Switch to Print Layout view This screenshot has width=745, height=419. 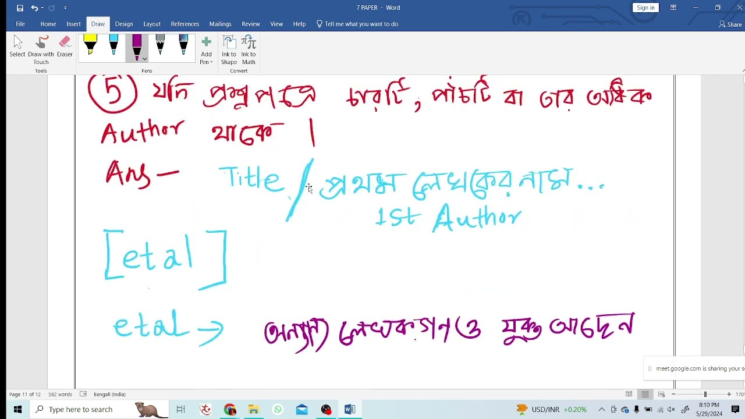click(x=645, y=394)
